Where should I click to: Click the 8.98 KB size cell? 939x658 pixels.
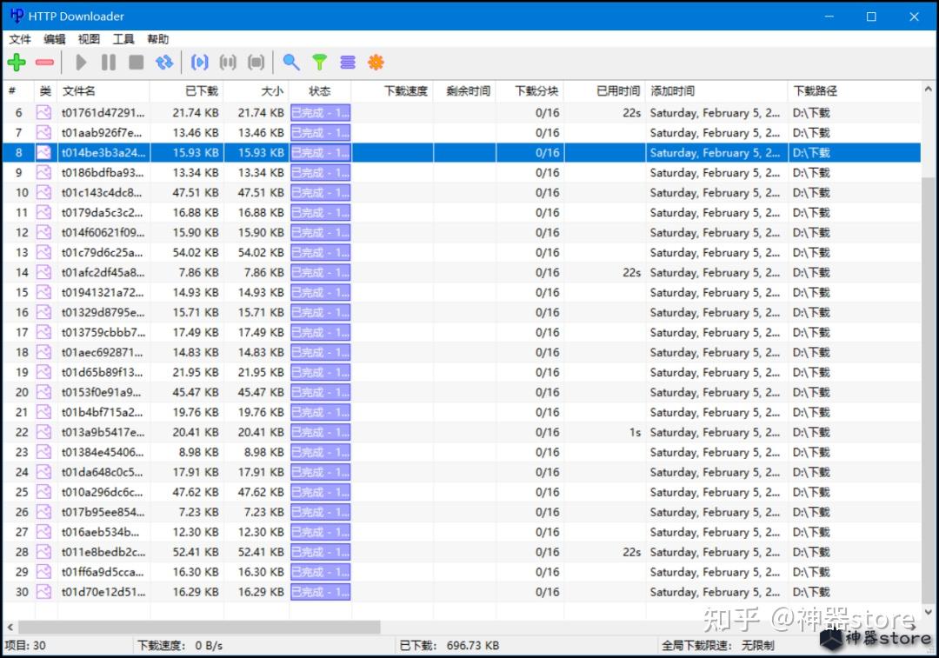[263, 452]
